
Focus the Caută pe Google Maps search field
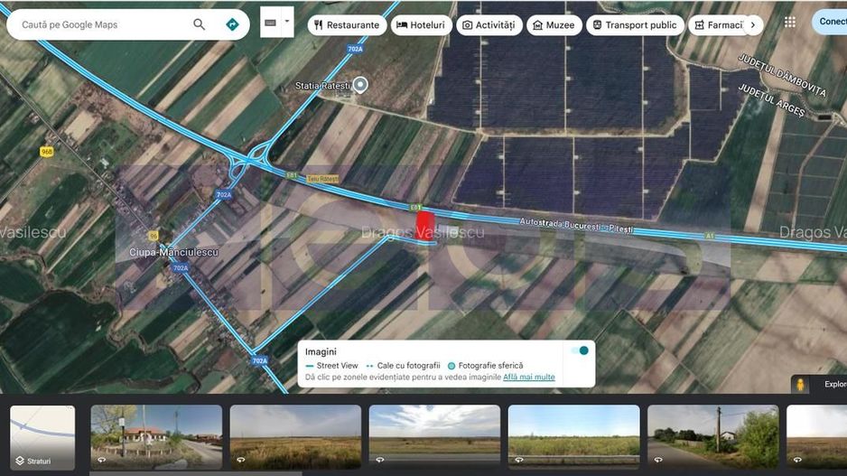click(x=103, y=25)
